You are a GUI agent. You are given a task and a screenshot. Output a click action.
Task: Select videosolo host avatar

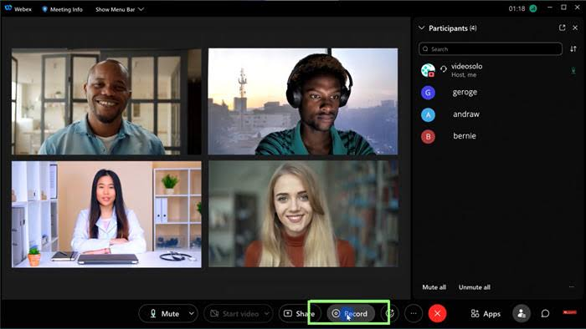[x=428, y=70]
